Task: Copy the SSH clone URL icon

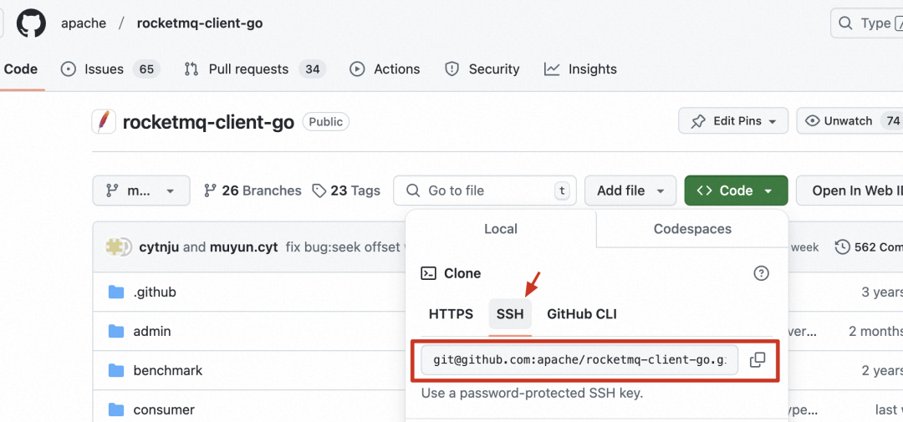Action: [x=758, y=360]
